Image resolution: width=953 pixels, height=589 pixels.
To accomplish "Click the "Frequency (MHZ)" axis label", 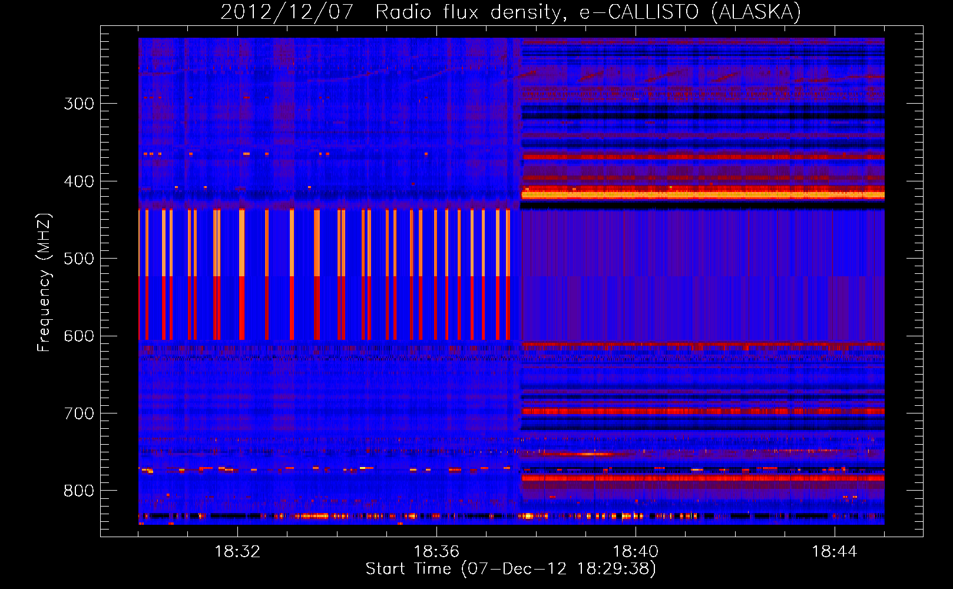I will tap(44, 282).
